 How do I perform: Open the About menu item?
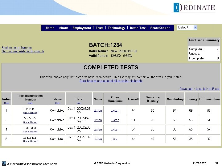point(64,28)
